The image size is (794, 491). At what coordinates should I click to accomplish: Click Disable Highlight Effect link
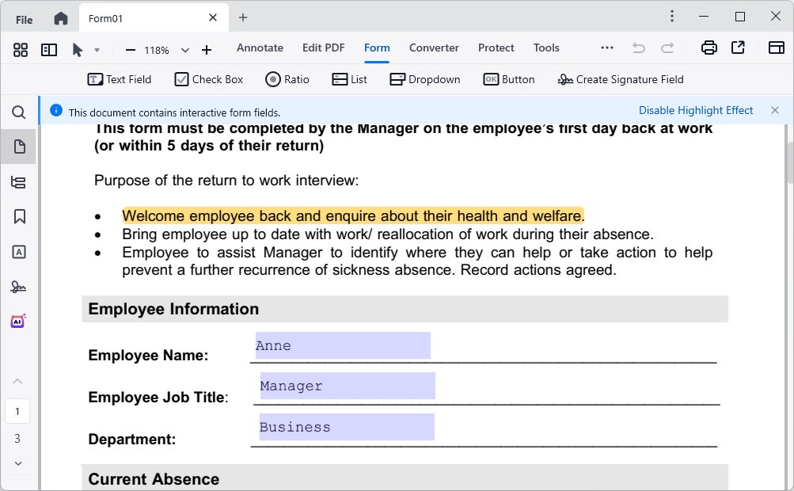(696, 110)
